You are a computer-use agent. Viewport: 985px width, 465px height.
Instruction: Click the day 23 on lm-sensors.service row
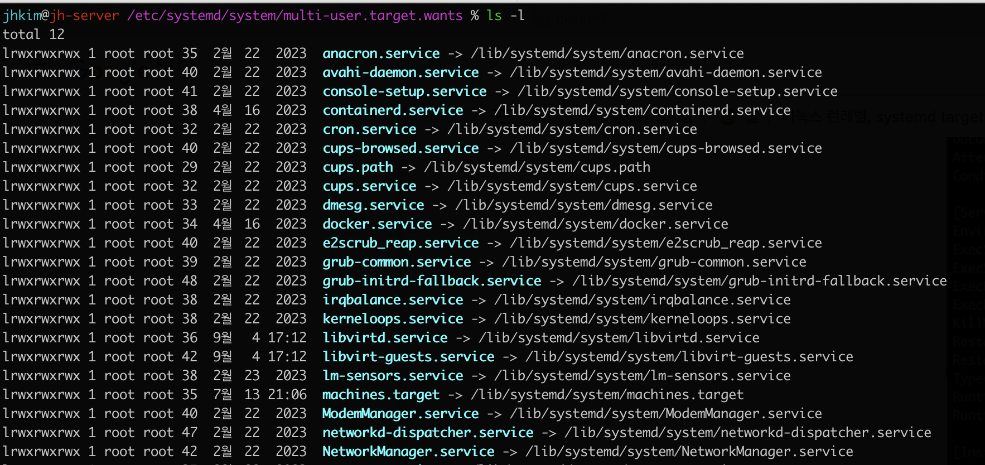click(252, 376)
